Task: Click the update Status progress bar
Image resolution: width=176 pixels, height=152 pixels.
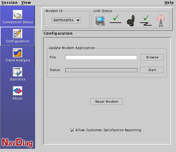Action: [x=101, y=70]
